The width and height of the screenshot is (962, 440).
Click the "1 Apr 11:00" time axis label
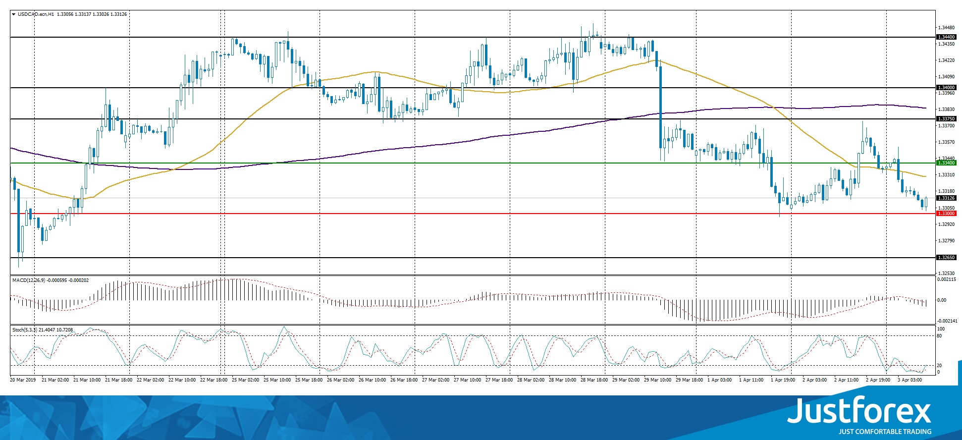(x=751, y=380)
